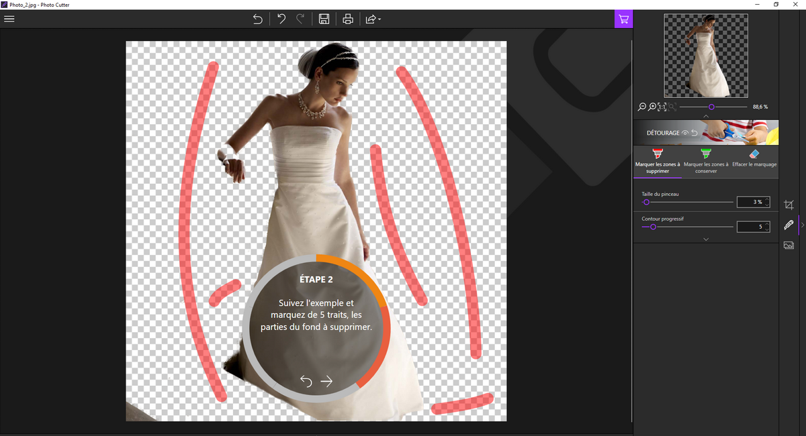
Task: Click the revert to original arrow icon
Action: pyautogui.click(x=257, y=19)
